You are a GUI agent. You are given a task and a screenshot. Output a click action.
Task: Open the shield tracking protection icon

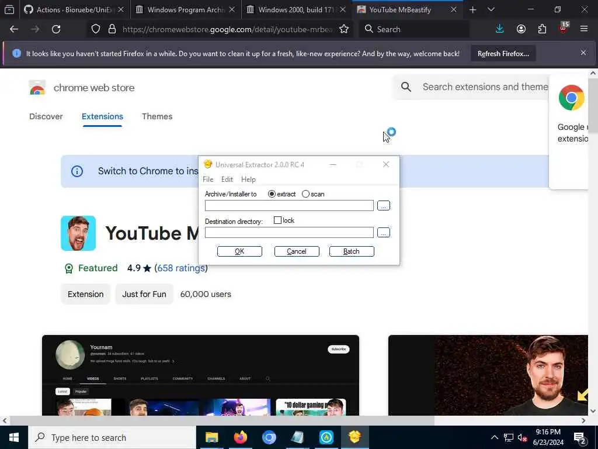click(96, 29)
